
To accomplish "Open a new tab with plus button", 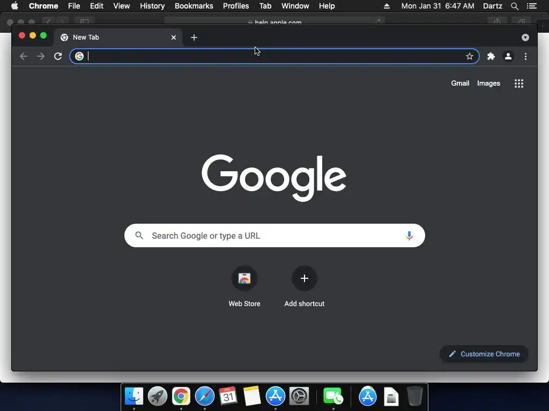I will click(194, 37).
